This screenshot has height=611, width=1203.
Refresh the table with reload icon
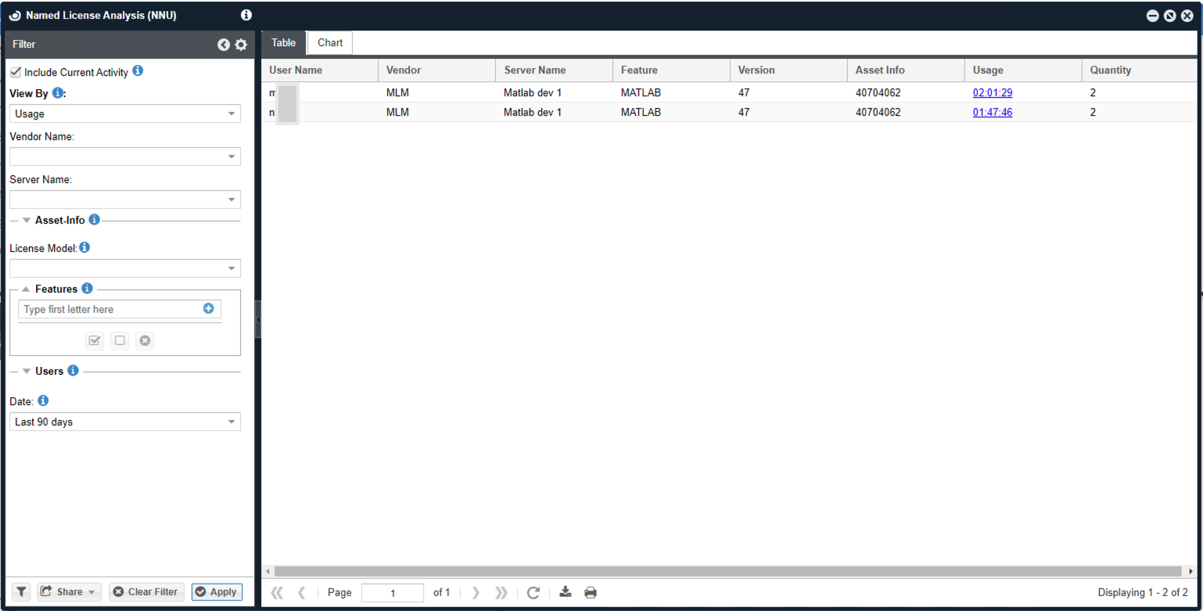click(533, 592)
